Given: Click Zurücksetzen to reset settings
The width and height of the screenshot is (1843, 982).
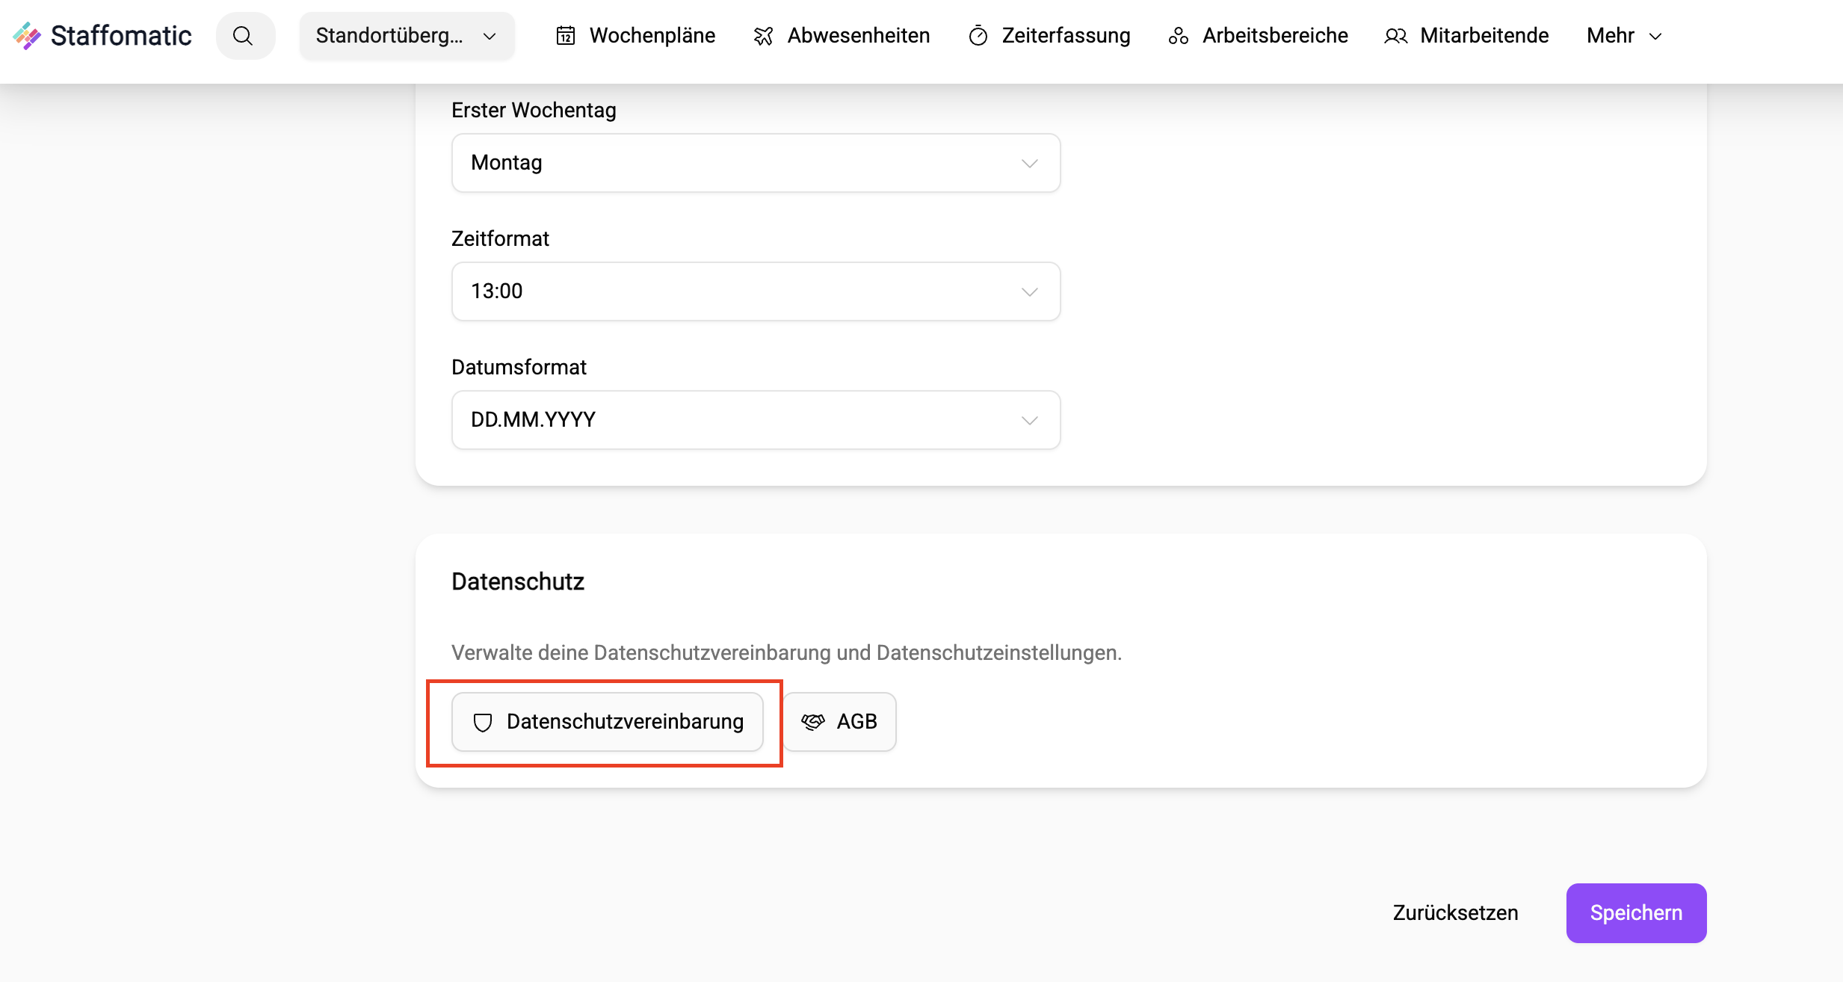Looking at the screenshot, I should [1455, 912].
